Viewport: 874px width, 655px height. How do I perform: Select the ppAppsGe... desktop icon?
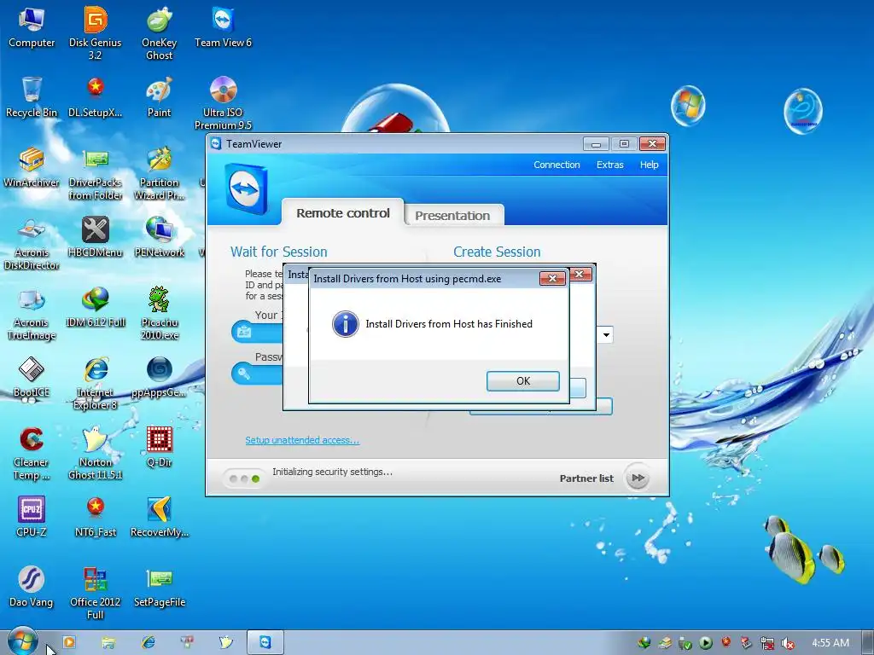point(160,378)
